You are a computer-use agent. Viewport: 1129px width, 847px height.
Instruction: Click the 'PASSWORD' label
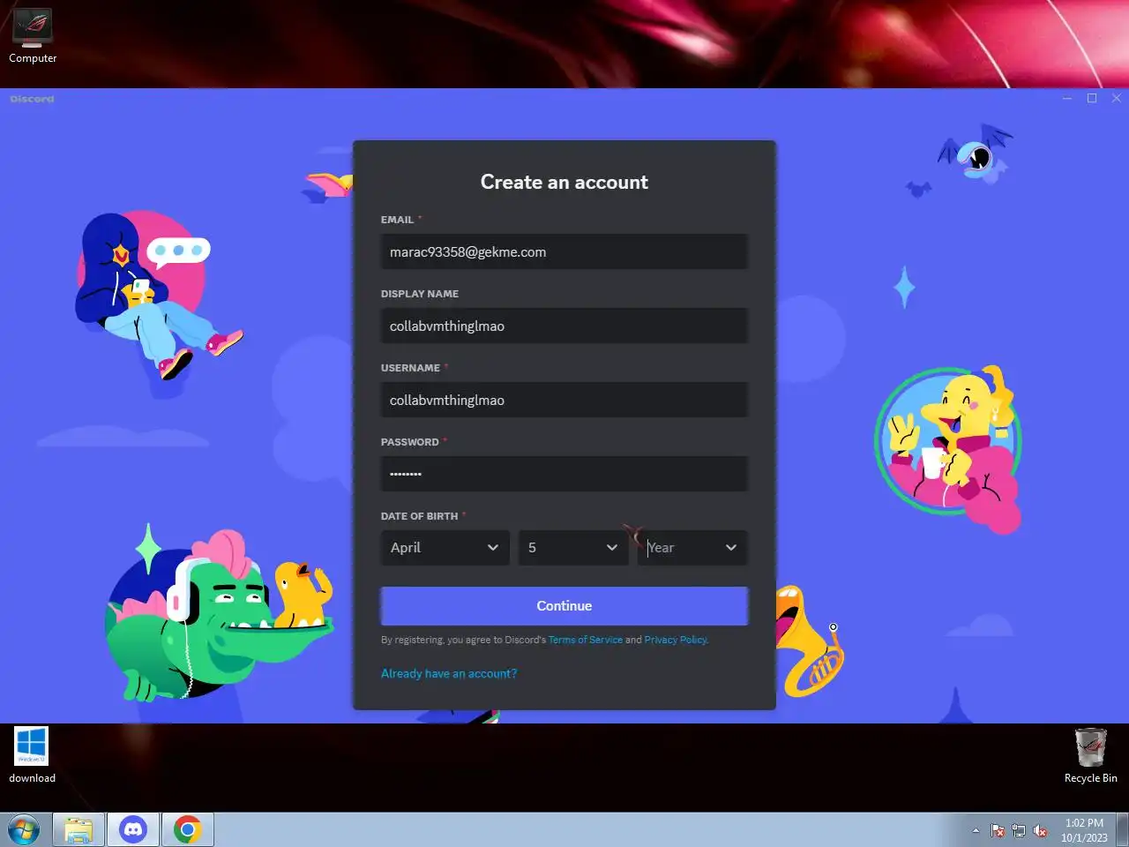410,442
